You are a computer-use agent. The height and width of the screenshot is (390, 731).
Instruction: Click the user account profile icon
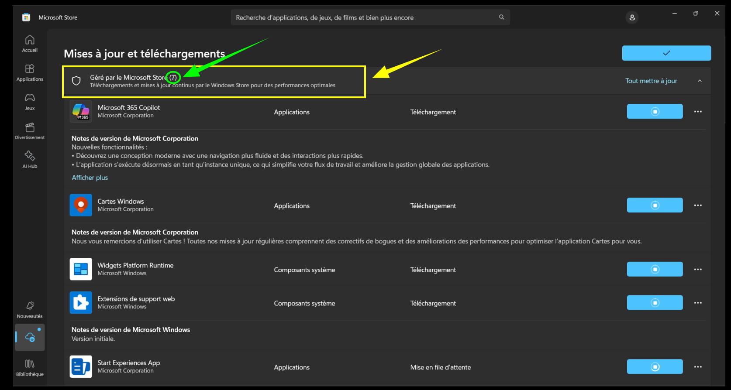pyautogui.click(x=631, y=17)
